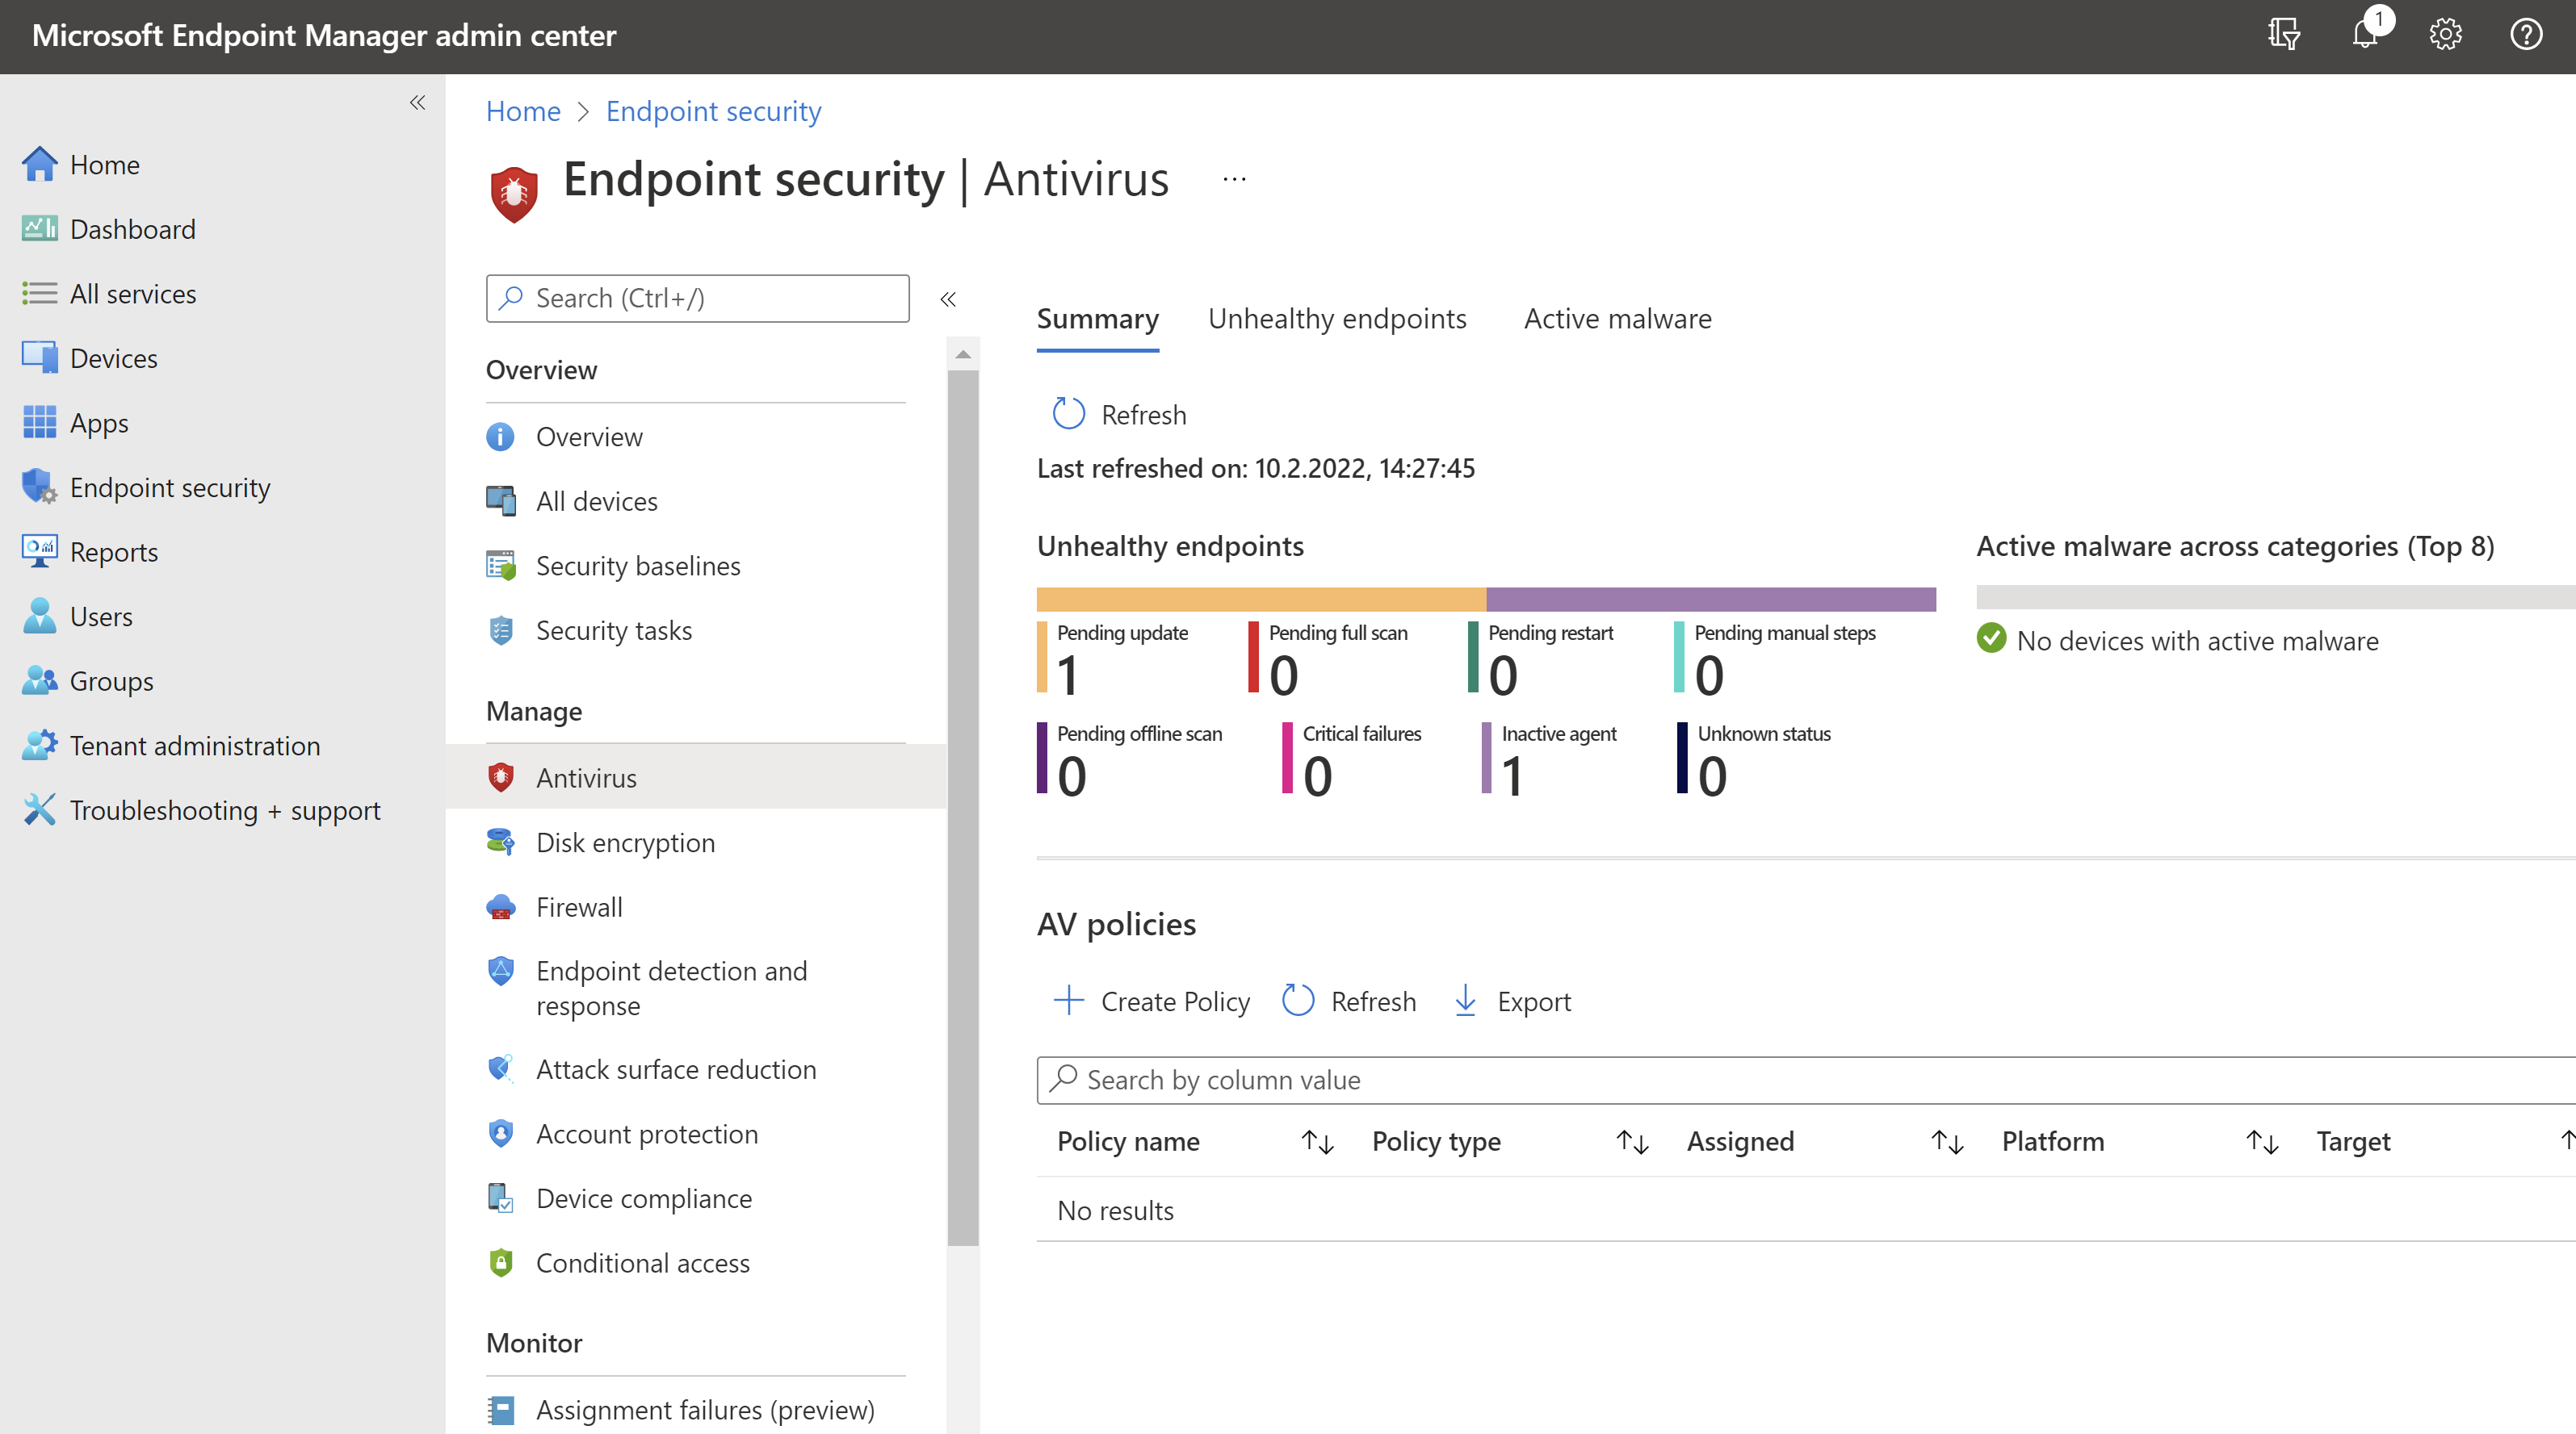Click the submenu scrollbar thumb
The width and height of the screenshot is (2576, 1434).
click(x=963, y=808)
